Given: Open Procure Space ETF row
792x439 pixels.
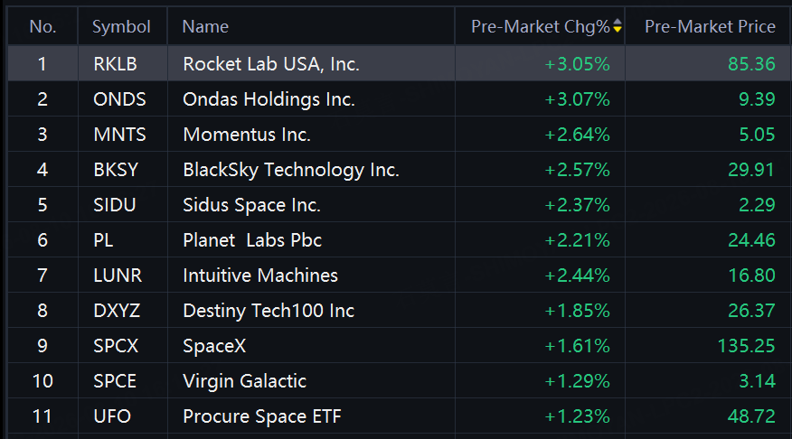Looking at the screenshot, I should tap(399, 416).
